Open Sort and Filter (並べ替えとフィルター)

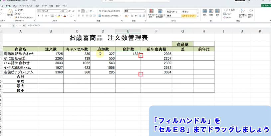click(242, 13)
